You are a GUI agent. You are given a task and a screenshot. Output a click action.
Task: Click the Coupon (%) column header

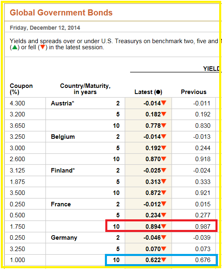point(21,89)
